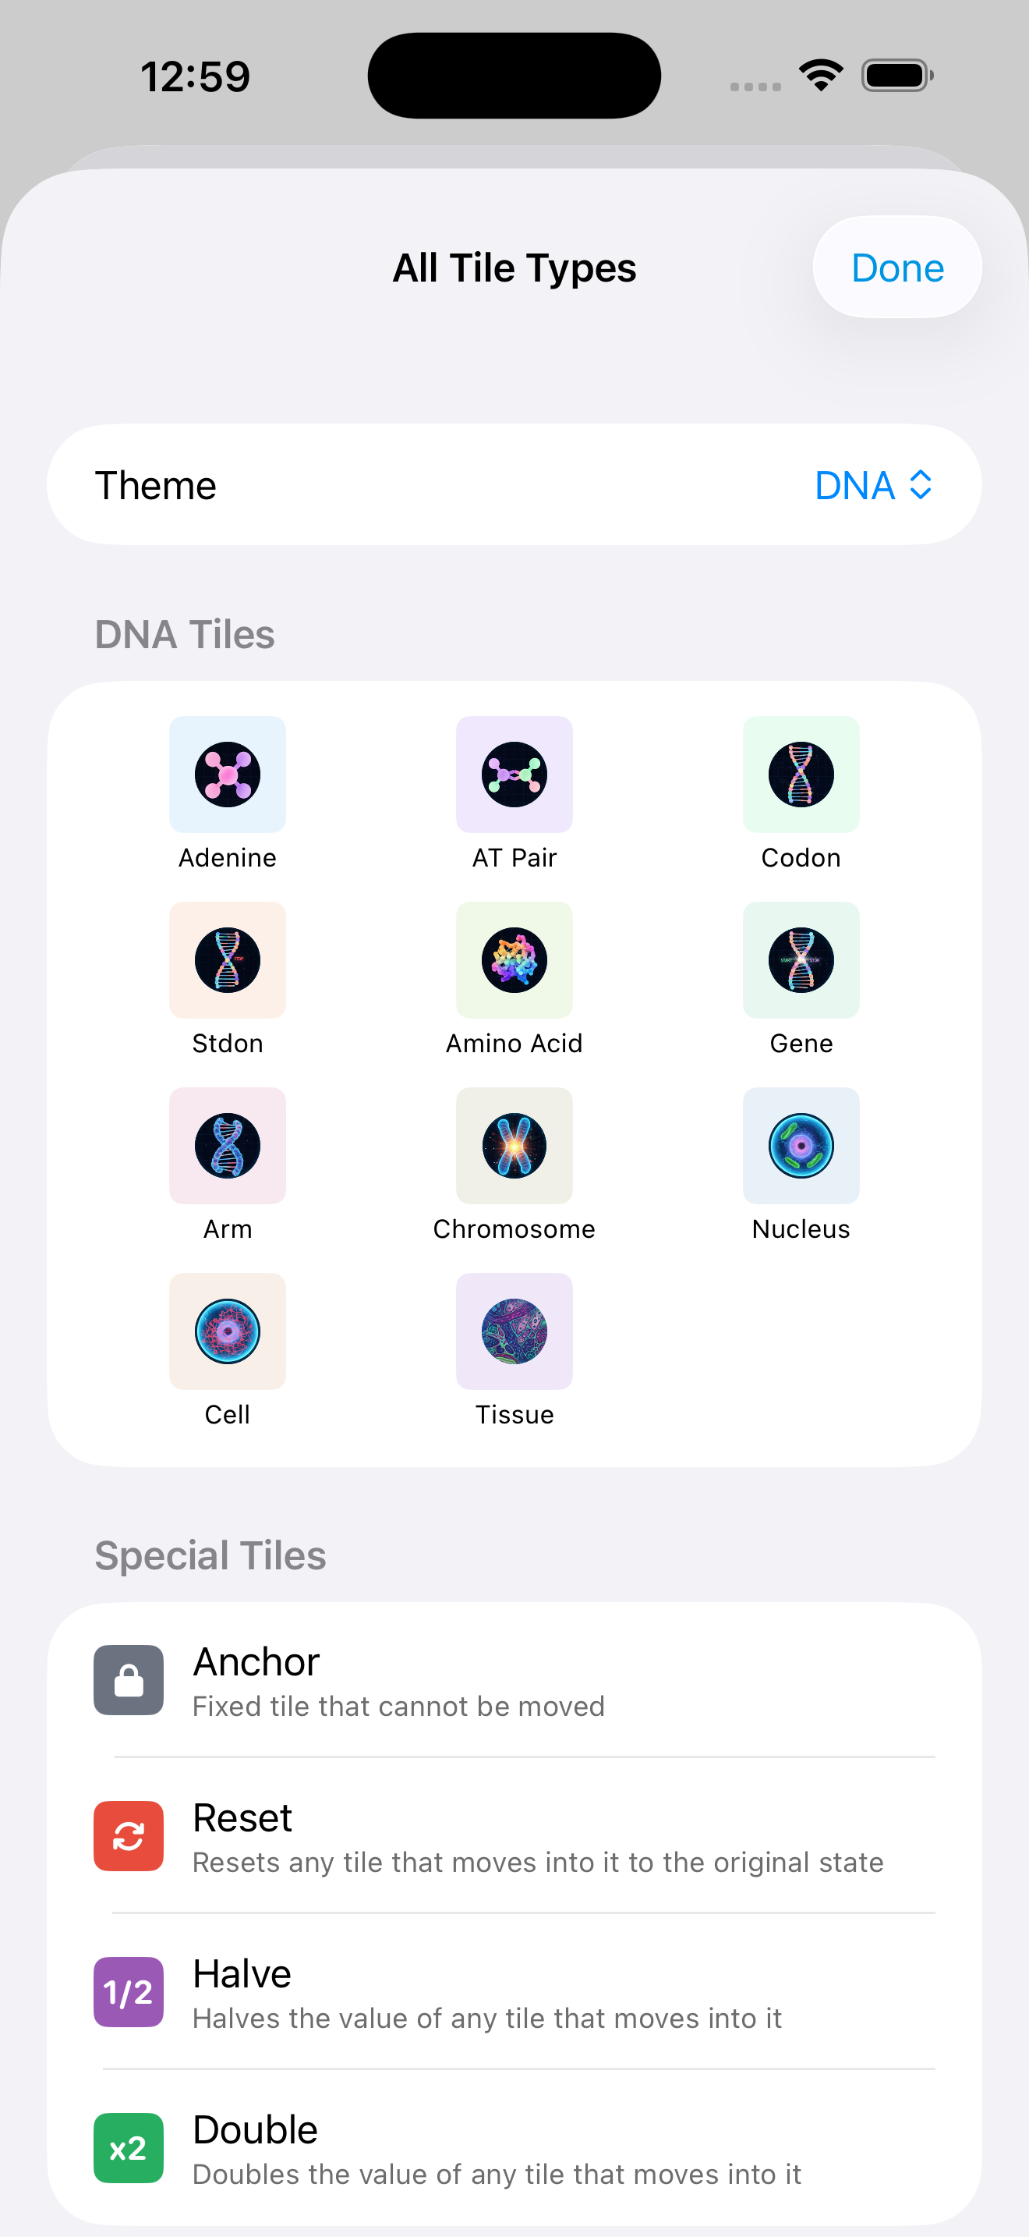The height and width of the screenshot is (2237, 1029).
Task: Choose the Codon tile icon
Action: 801,774
